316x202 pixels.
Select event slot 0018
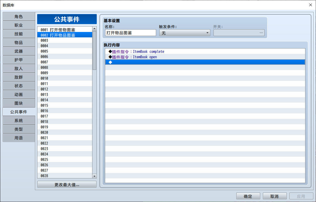(x=65, y=122)
